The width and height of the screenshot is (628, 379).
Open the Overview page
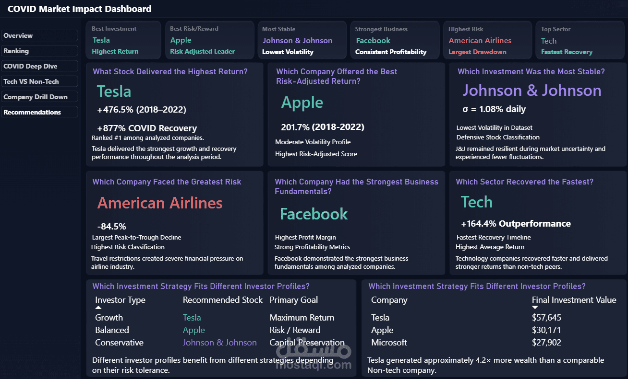click(x=39, y=35)
